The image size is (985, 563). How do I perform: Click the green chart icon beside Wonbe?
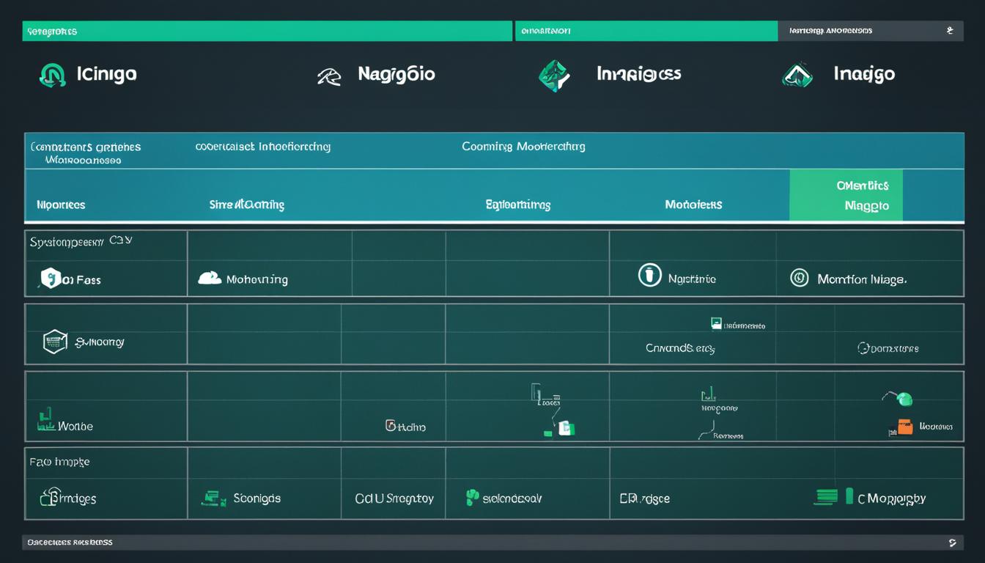pyautogui.click(x=46, y=420)
